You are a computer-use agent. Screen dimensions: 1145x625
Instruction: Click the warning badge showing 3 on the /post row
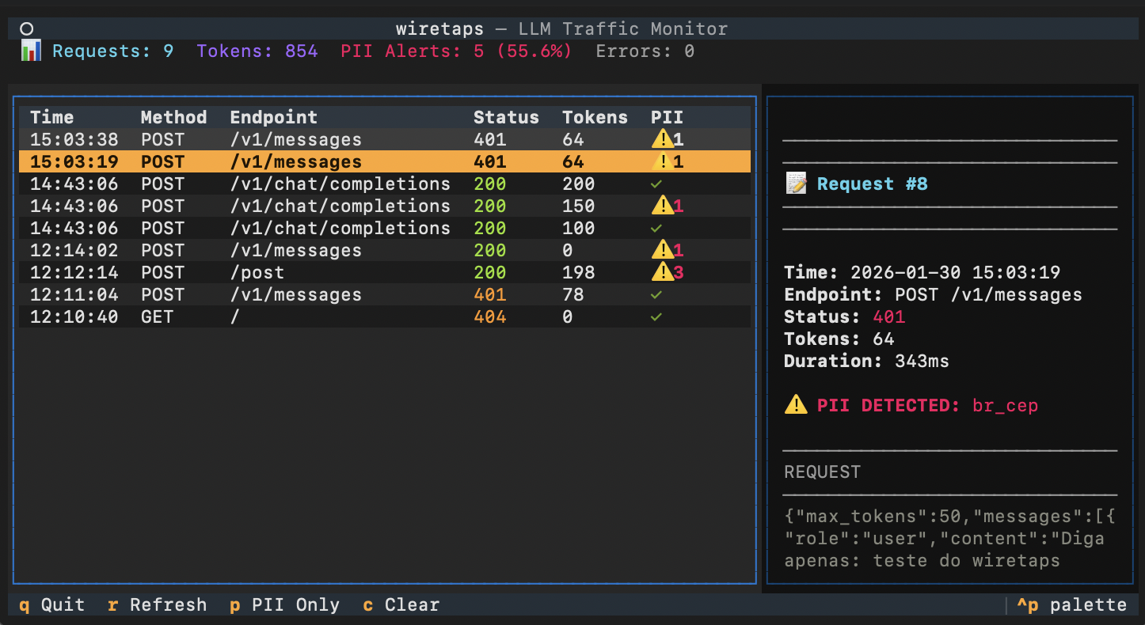[x=664, y=272]
